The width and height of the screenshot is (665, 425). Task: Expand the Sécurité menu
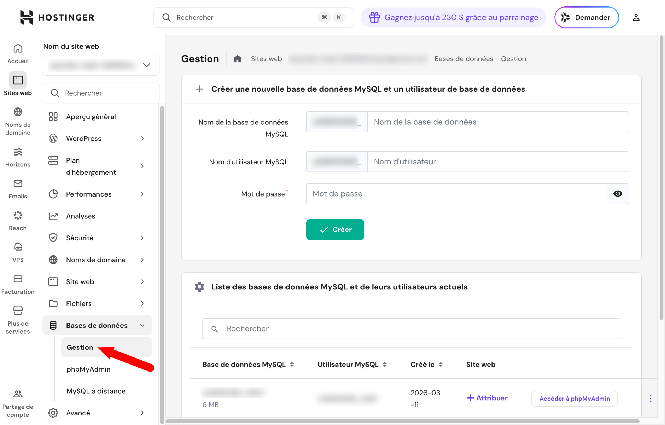(x=97, y=238)
